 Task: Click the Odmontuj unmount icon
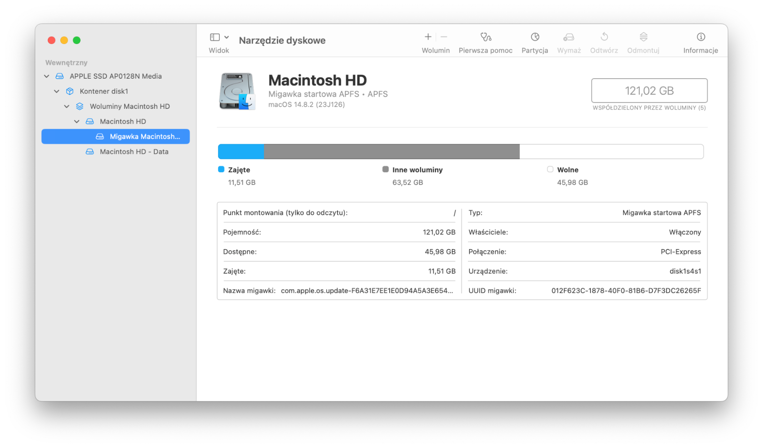click(x=643, y=37)
